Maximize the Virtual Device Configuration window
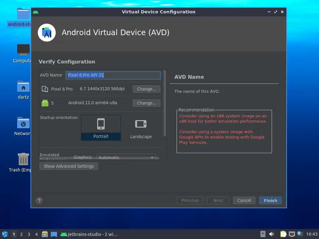Viewport: 319px width, 239px height. tap(276, 12)
